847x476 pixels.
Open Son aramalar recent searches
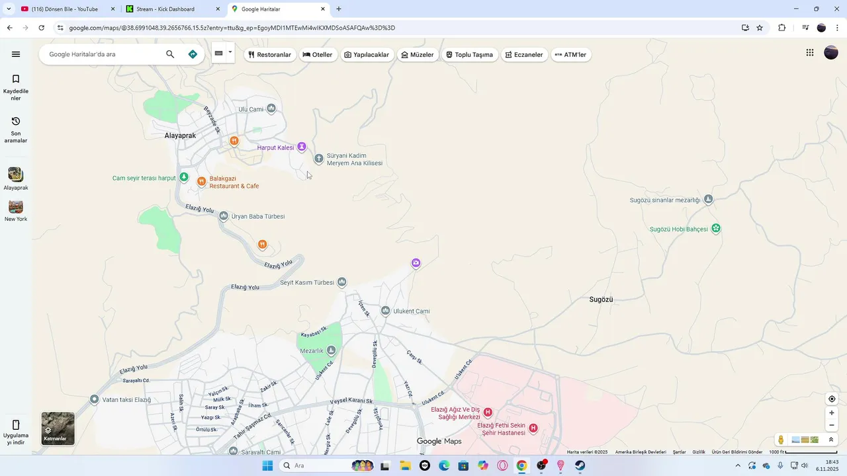(x=16, y=130)
